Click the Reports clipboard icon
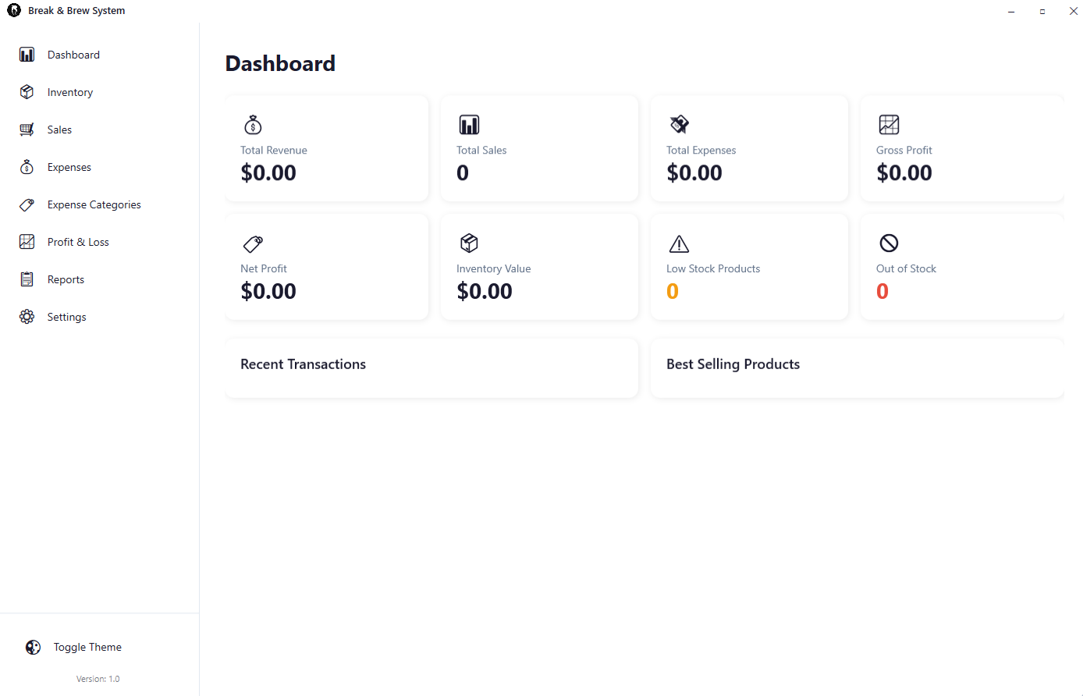The height and width of the screenshot is (696, 1083). pyautogui.click(x=27, y=279)
